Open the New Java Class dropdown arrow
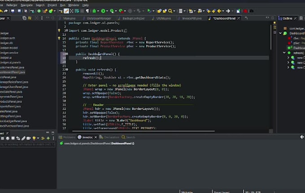 (x=54, y=11)
